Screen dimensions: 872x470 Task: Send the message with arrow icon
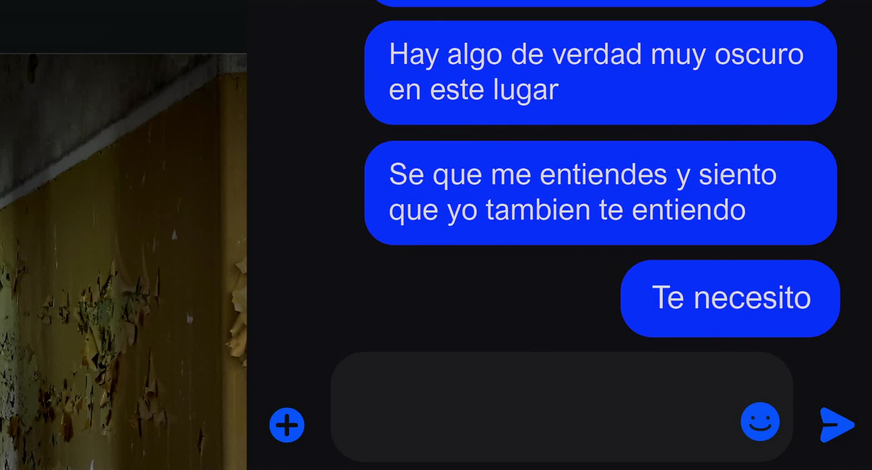tap(837, 425)
